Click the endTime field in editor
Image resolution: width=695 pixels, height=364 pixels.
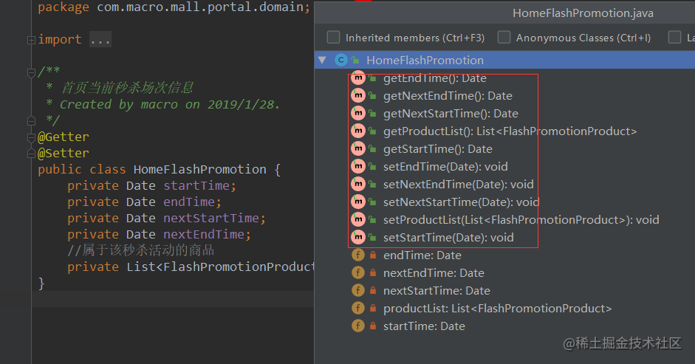coord(189,202)
